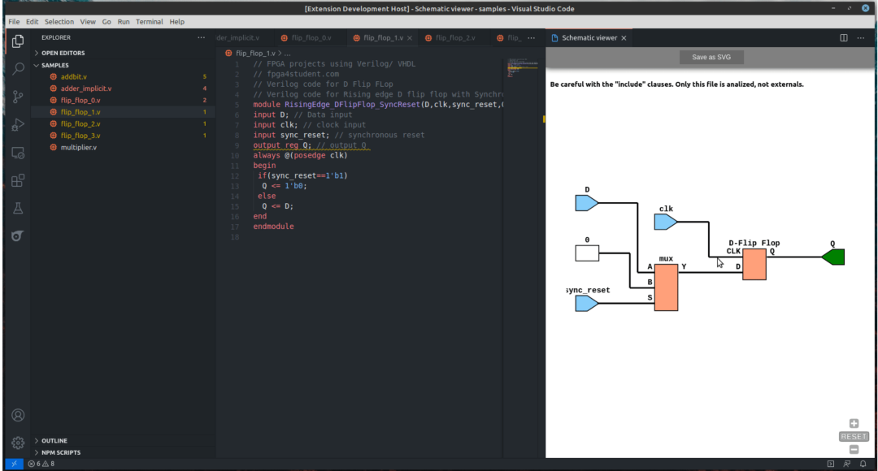Open the Remote Explorer icon
Image resolution: width=878 pixels, height=471 pixels.
[x=18, y=153]
